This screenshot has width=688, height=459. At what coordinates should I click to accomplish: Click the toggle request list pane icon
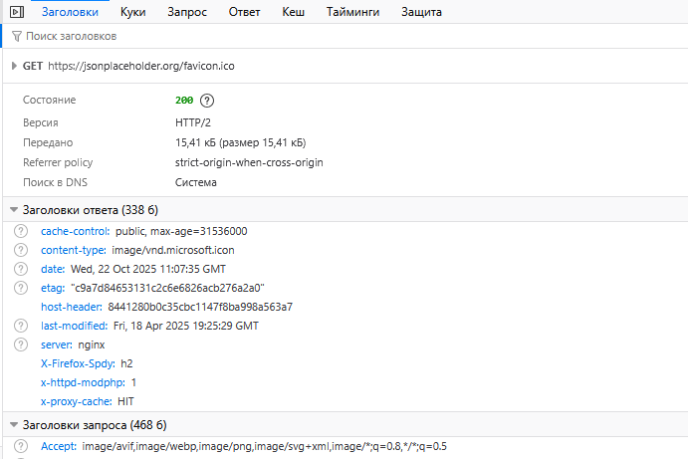16,12
